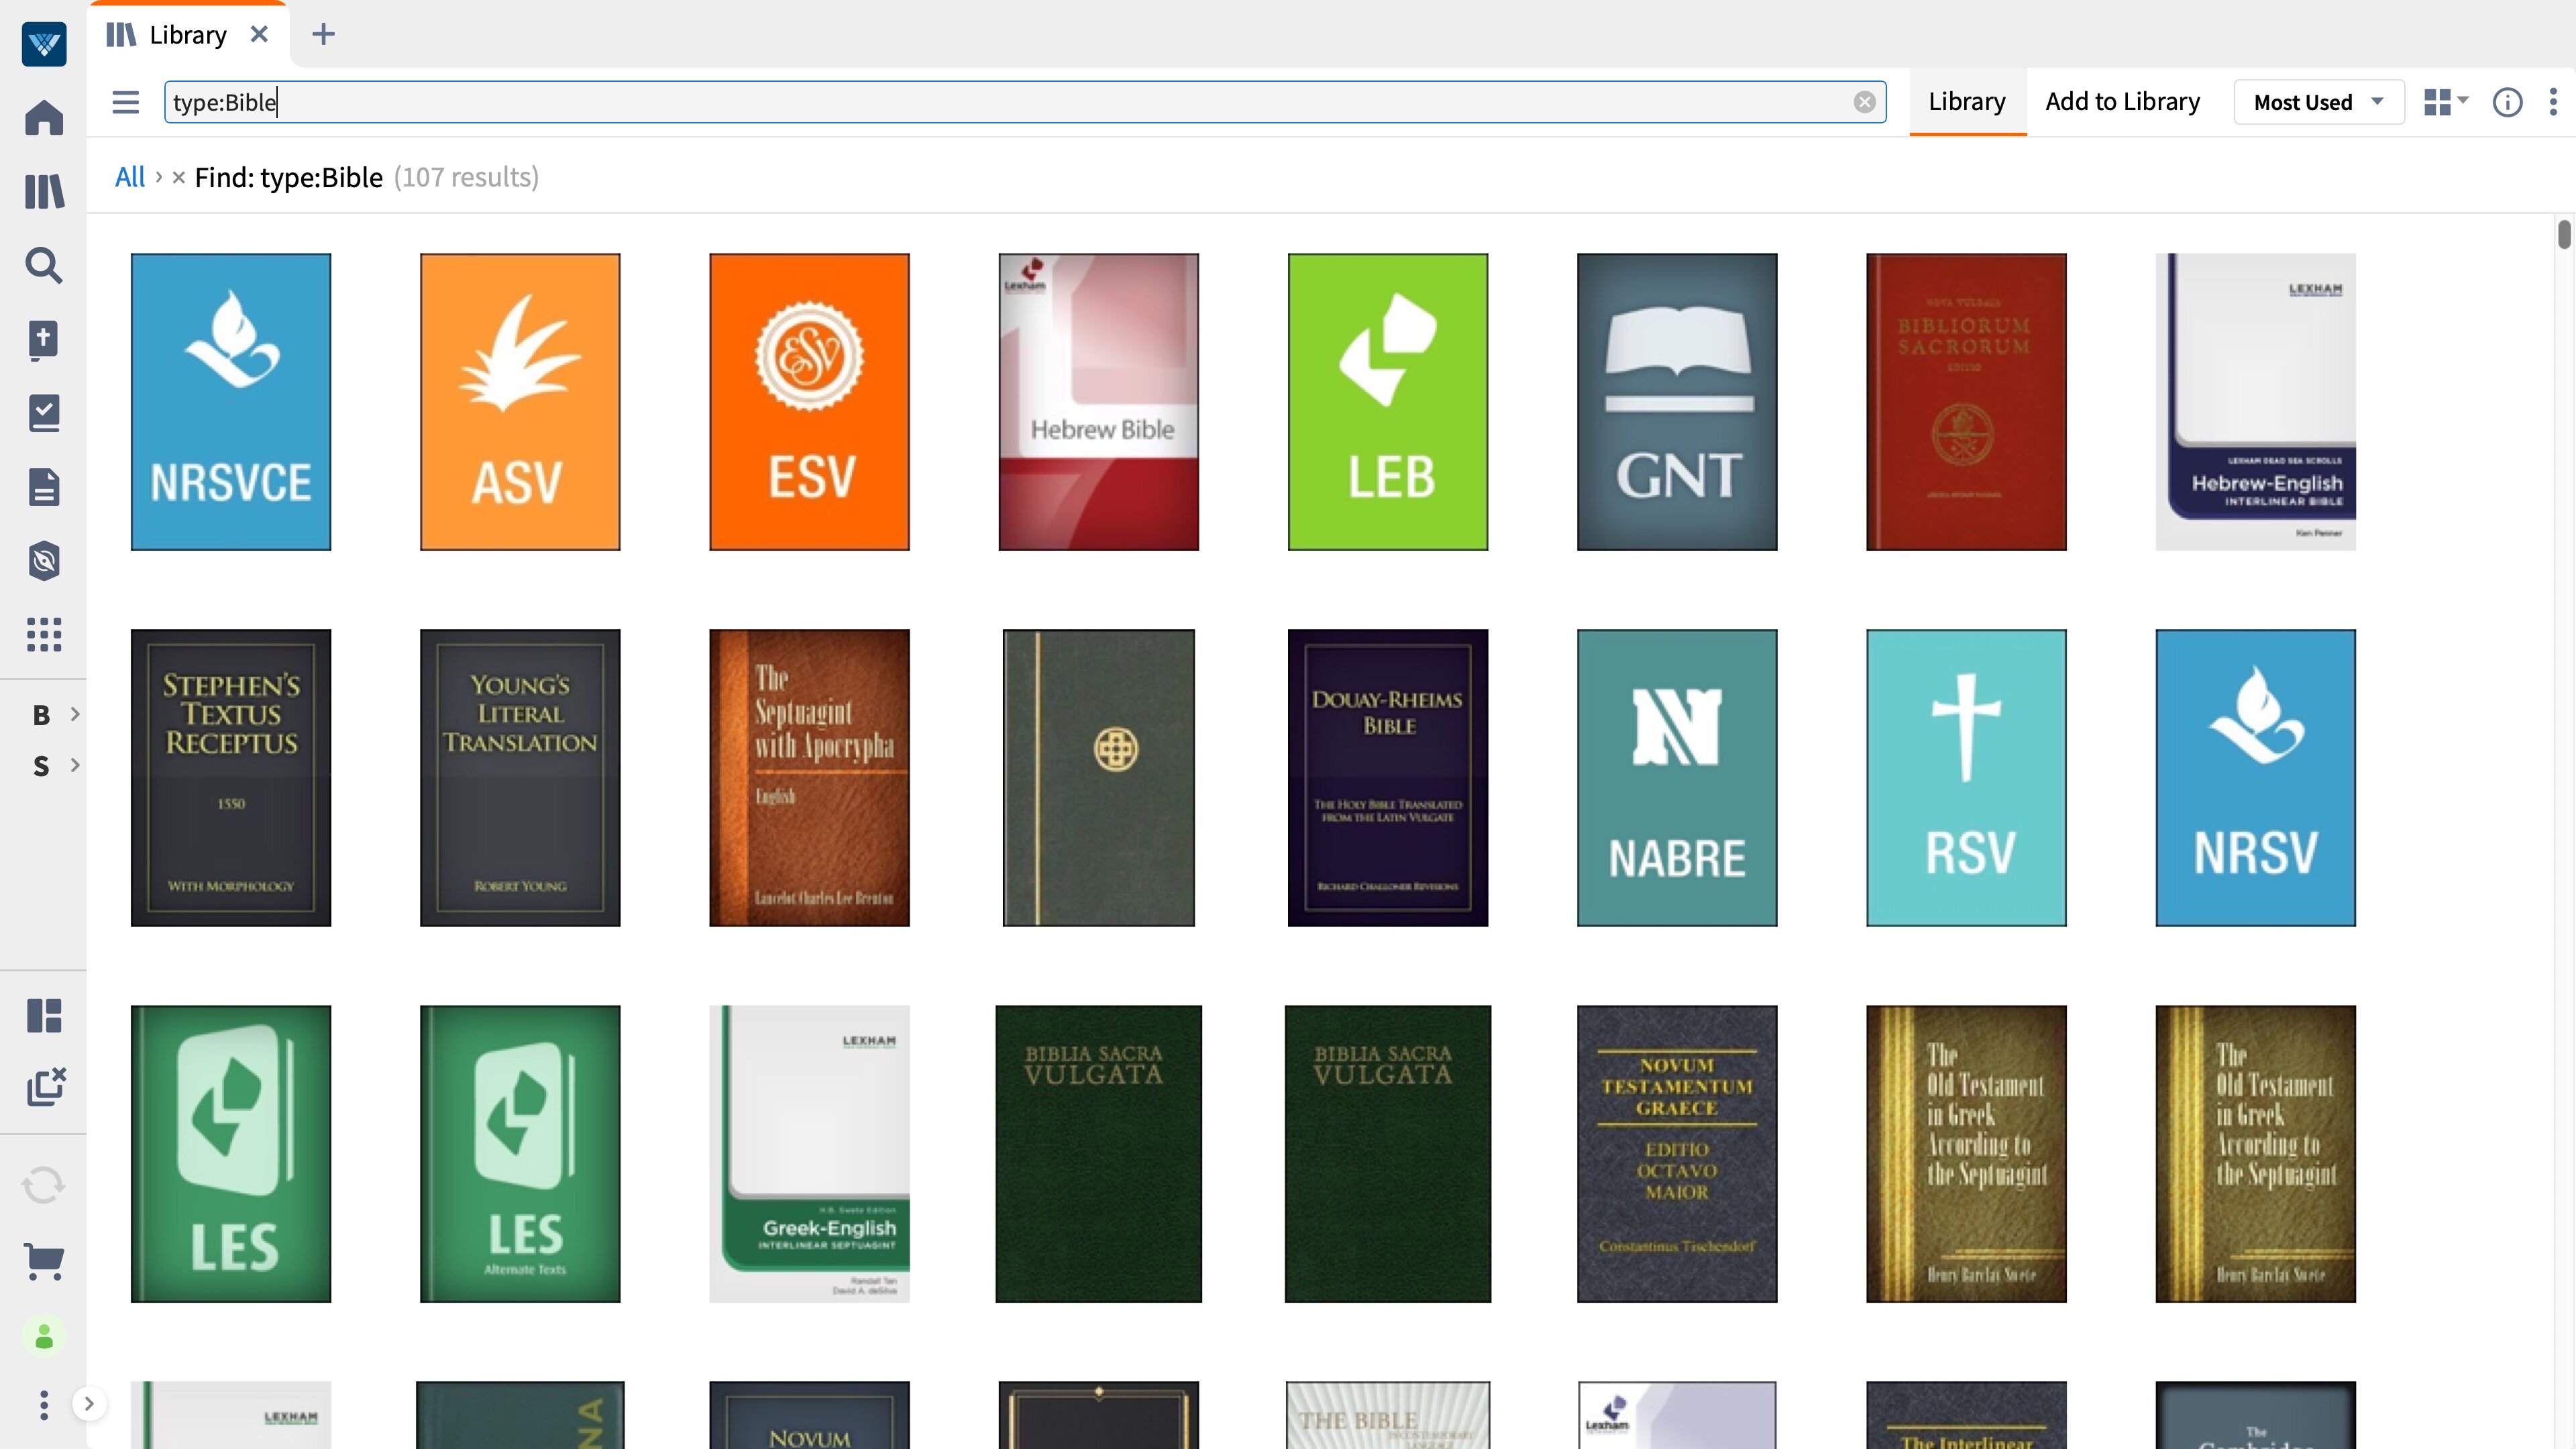Open the Home dashboard icon
Image resolution: width=2576 pixels, height=1449 pixels.
pos(44,118)
